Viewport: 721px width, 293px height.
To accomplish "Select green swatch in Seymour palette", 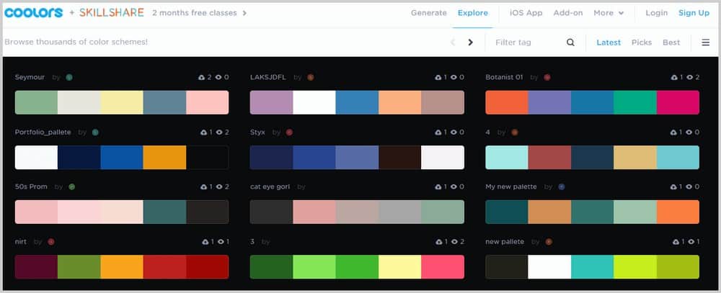I will coord(36,102).
